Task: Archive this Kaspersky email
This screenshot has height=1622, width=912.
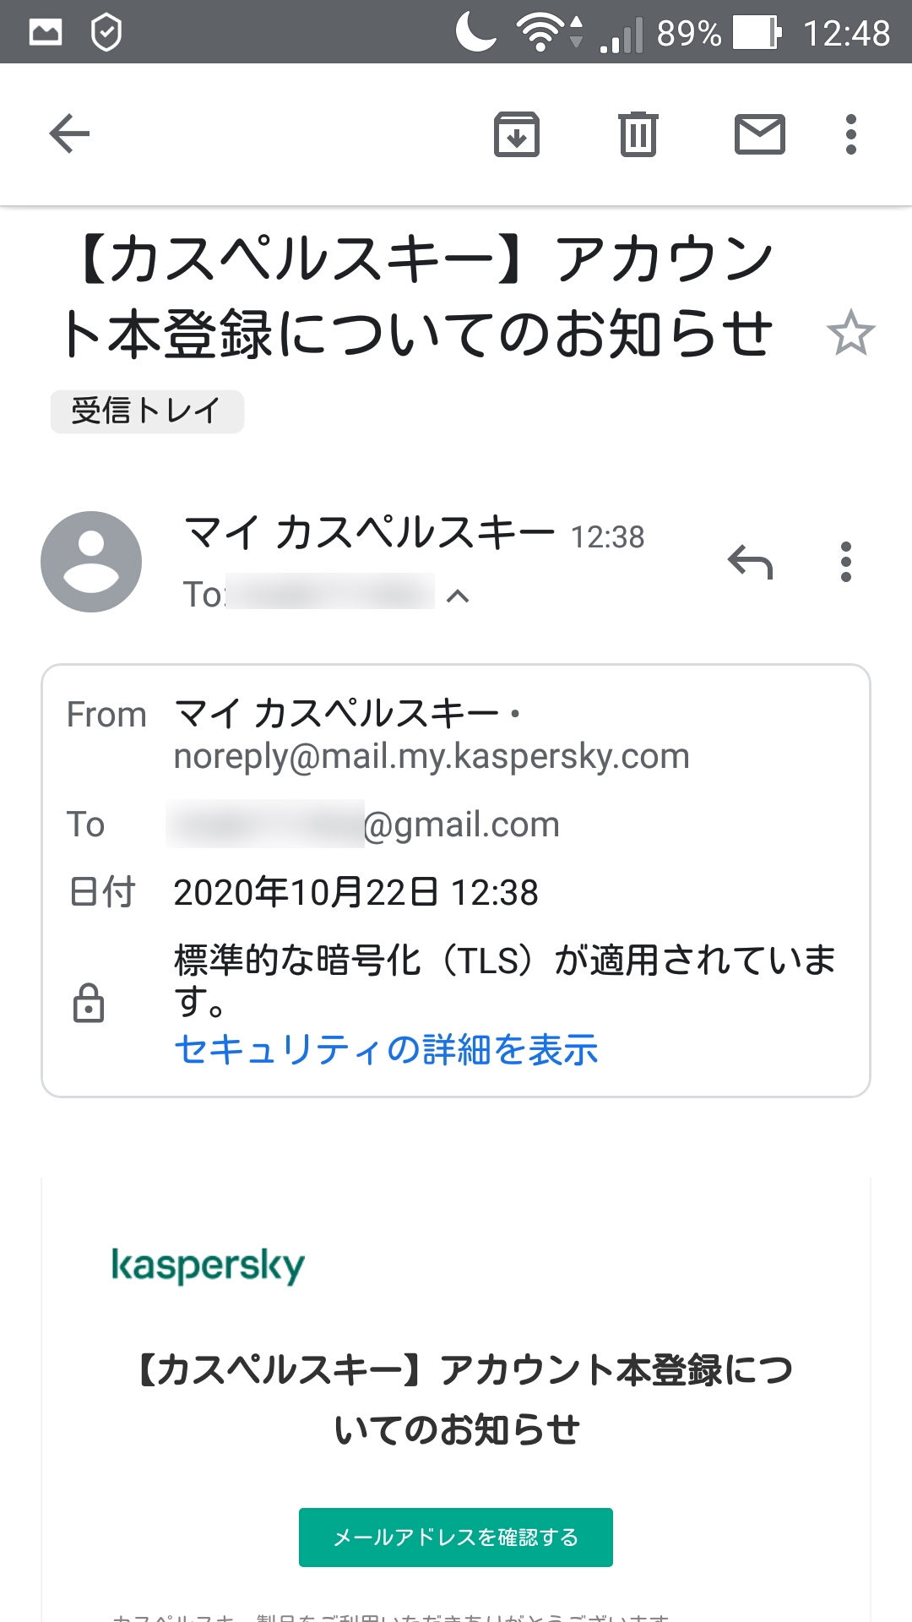Action: pos(516,133)
